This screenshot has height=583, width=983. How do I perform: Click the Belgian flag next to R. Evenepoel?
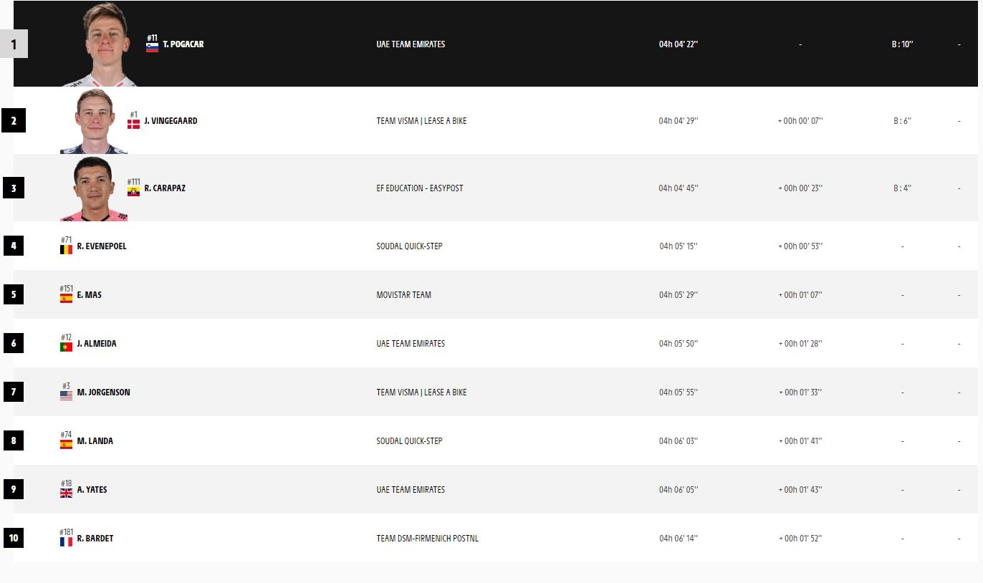tap(66, 250)
